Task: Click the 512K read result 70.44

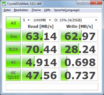Action: [x=40, y=49]
